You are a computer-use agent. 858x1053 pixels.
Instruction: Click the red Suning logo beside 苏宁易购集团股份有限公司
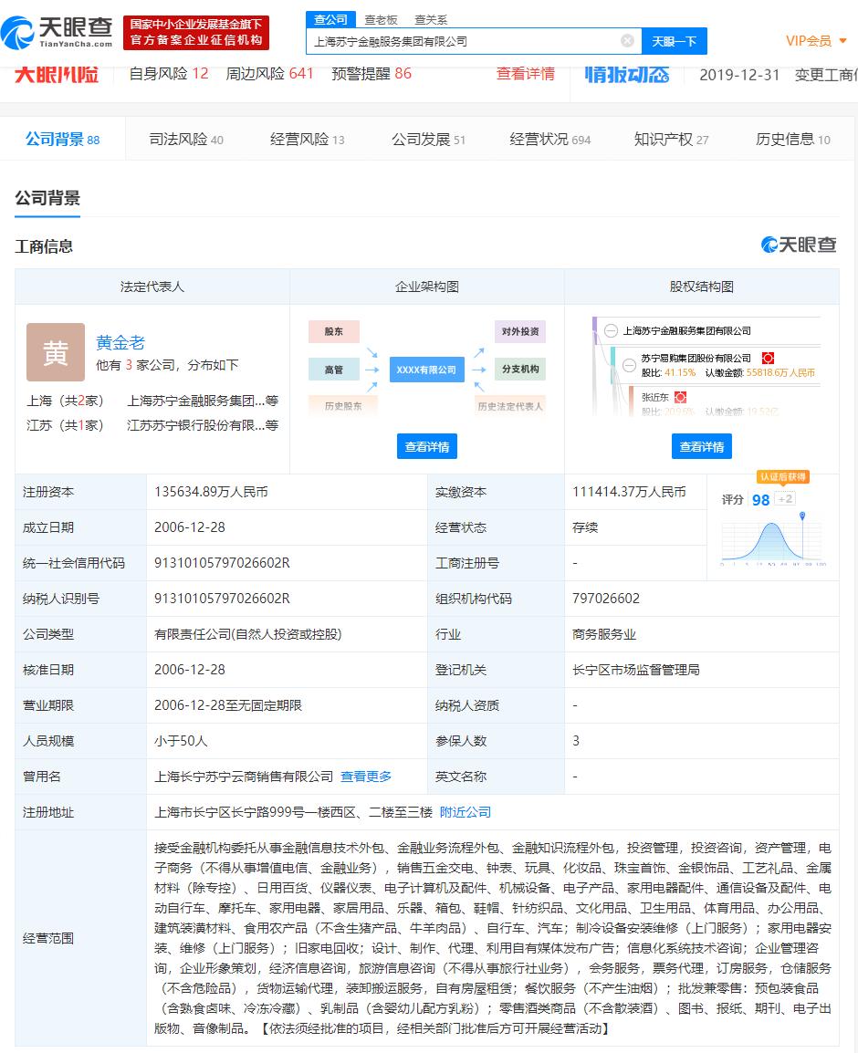click(x=768, y=358)
